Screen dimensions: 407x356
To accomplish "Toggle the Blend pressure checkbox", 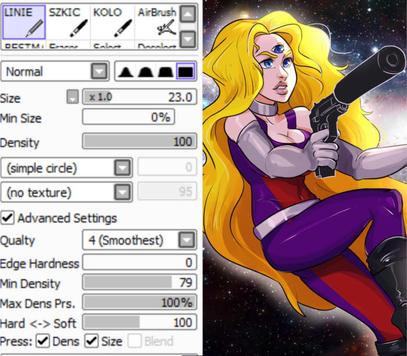I will point(134,341).
